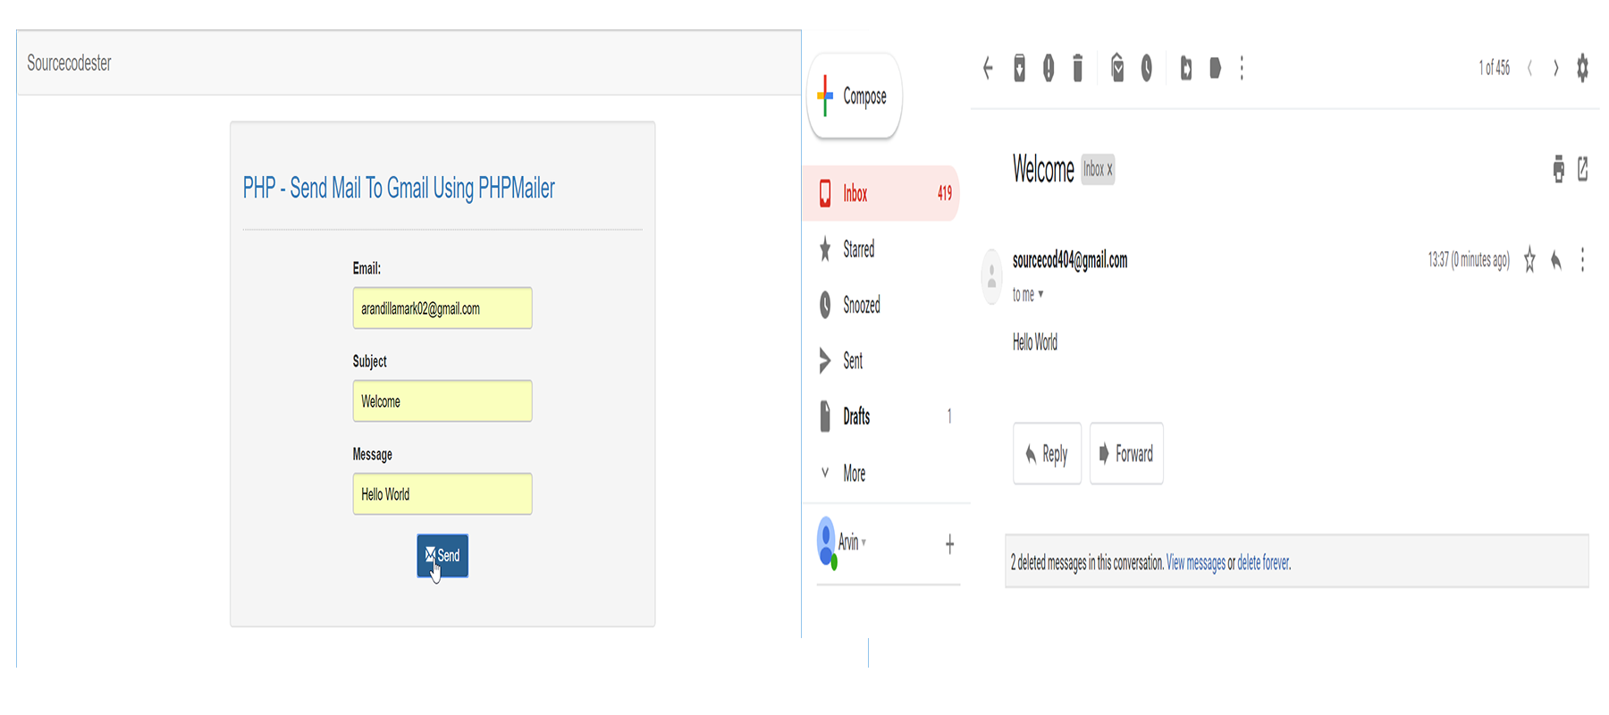Click the Email input field

coord(442,307)
